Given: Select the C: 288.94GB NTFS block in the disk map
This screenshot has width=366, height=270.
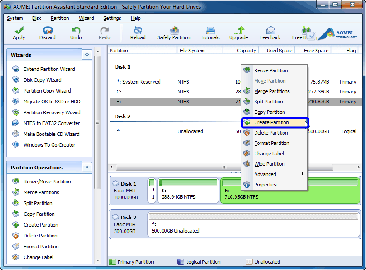Looking at the screenshot, I should 188,191.
